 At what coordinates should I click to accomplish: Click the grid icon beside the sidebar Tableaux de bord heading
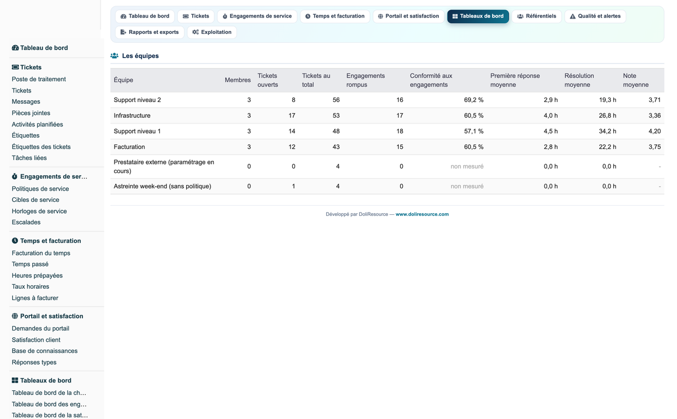15,381
